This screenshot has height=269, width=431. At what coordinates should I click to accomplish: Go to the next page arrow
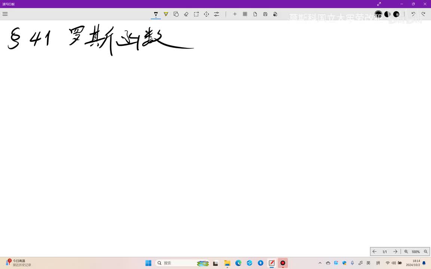click(395, 251)
